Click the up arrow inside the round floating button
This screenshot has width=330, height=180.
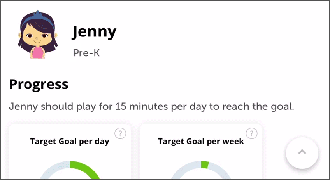tap(302, 152)
